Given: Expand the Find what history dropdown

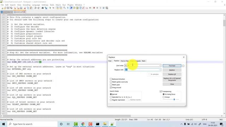Looking at the screenshot, I should (x=160, y=66).
